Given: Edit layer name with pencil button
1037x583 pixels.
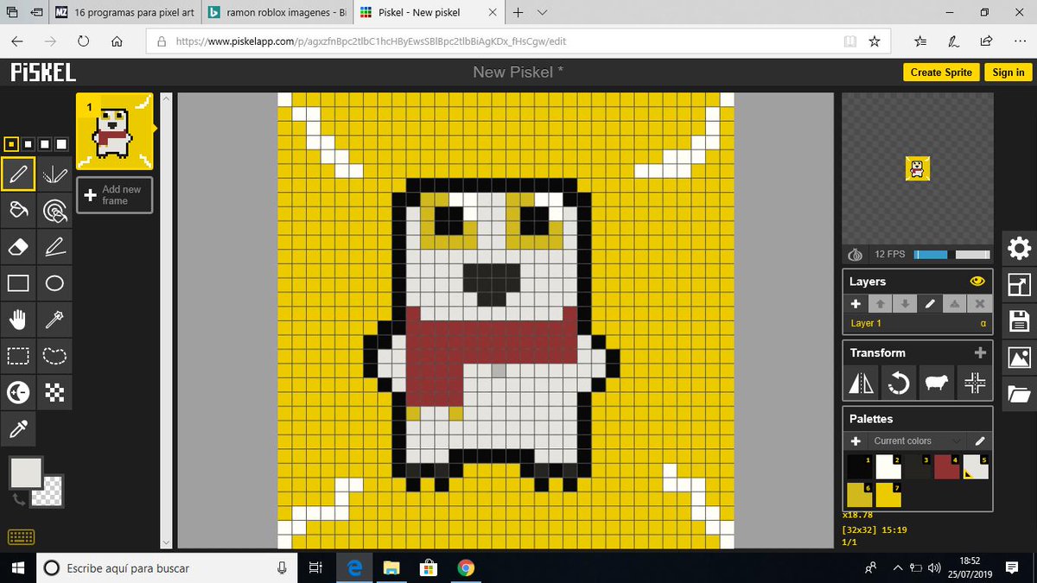Looking at the screenshot, I should (930, 304).
